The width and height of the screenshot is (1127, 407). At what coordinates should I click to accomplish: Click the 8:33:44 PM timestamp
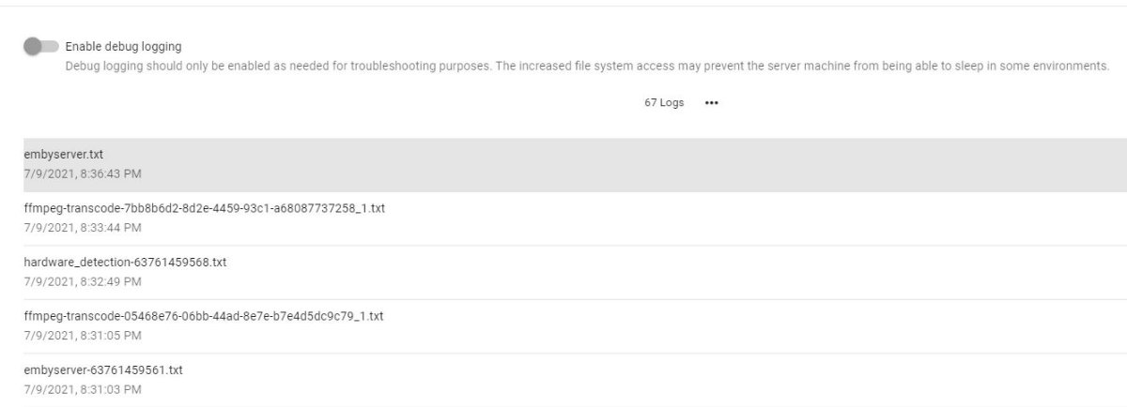tap(83, 228)
